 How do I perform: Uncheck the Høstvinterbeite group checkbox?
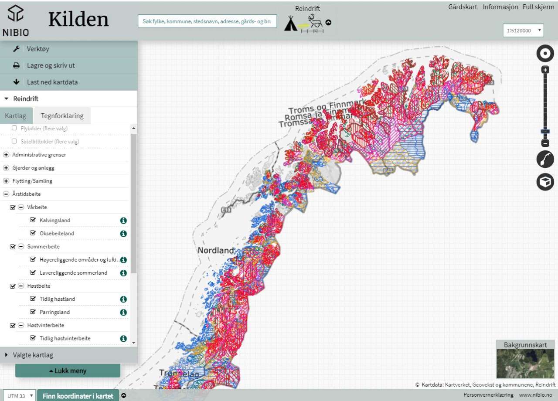[x=13, y=325]
